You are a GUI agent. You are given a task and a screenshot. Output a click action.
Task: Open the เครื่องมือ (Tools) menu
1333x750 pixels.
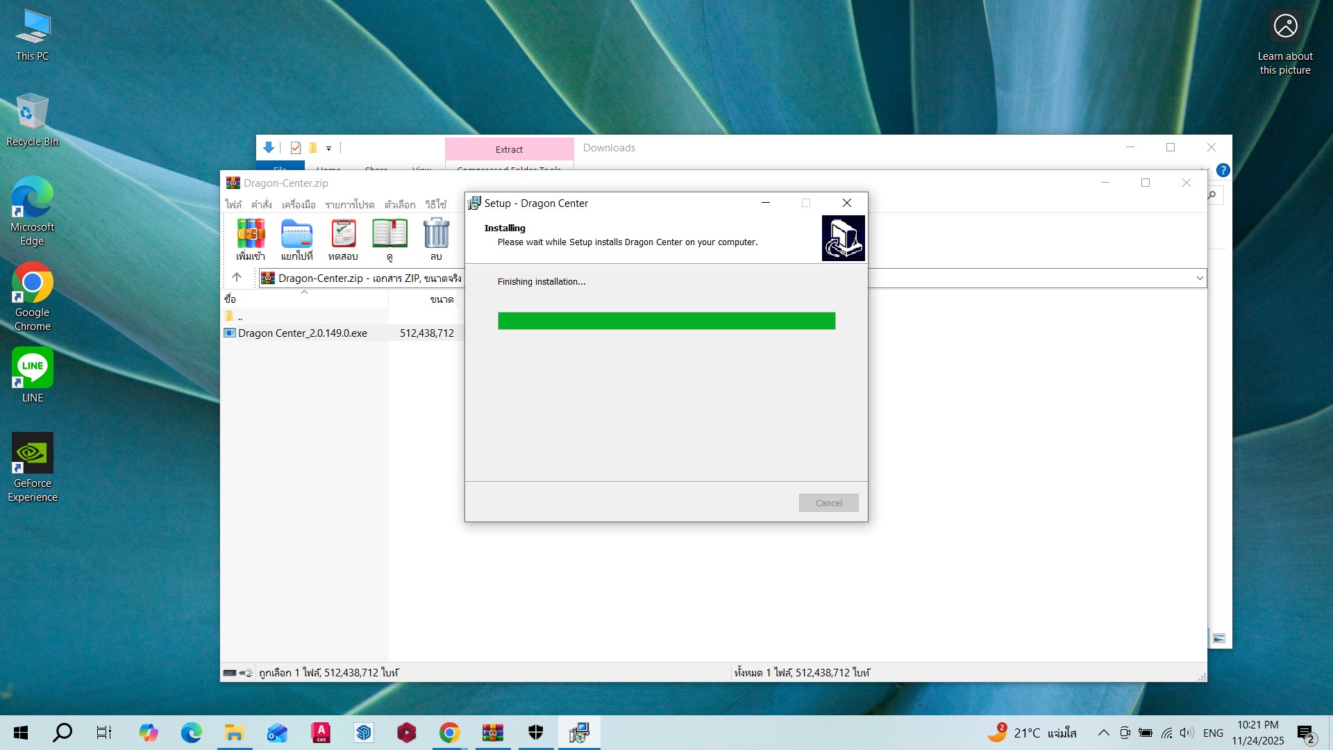tap(299, 205)
